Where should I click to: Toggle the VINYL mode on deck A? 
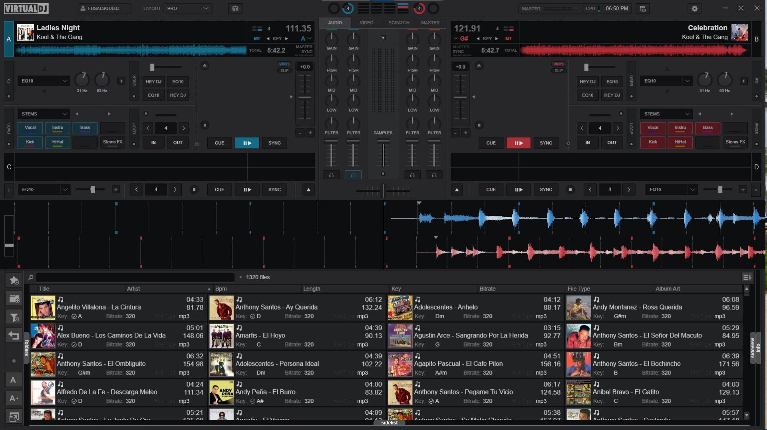pyautogui.click(x=284, y=64)
